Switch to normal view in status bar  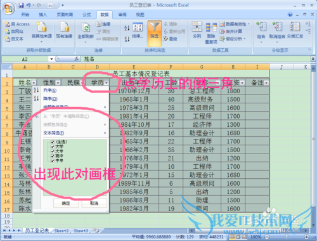point(232,237)
